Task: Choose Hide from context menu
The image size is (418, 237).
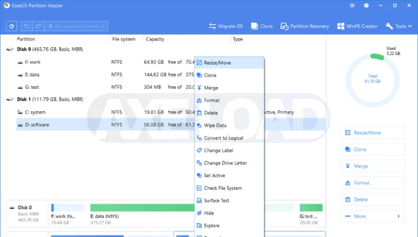Action: pos(230,213)
